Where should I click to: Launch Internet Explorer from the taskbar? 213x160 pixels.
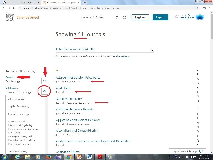(17, 157)
